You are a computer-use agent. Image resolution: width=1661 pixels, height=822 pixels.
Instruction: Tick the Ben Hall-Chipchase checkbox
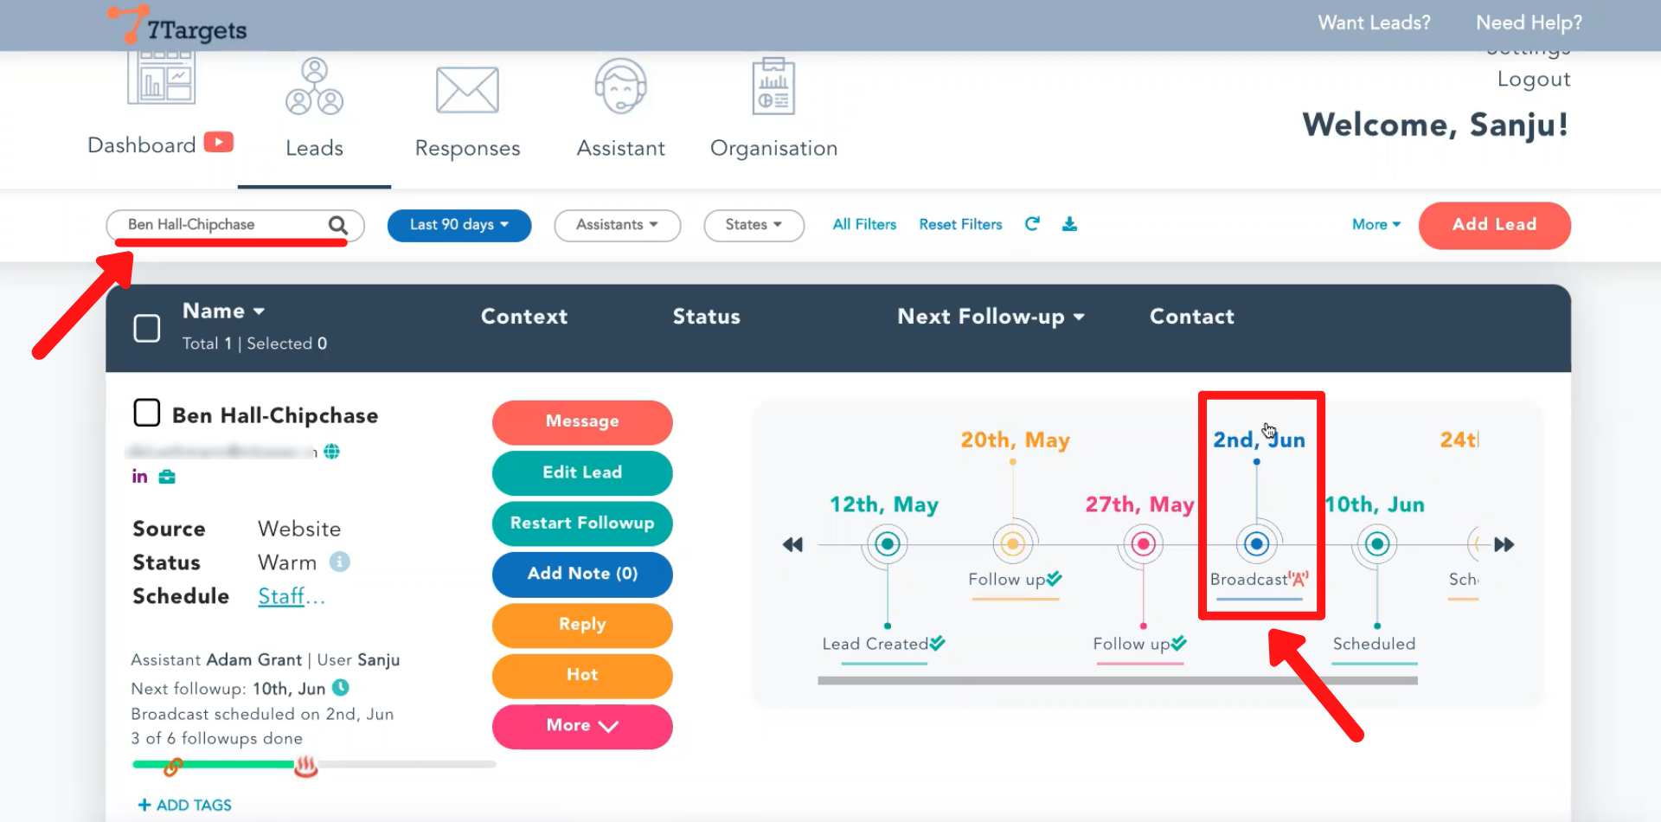pyautogui.click(x=147, y=413)
